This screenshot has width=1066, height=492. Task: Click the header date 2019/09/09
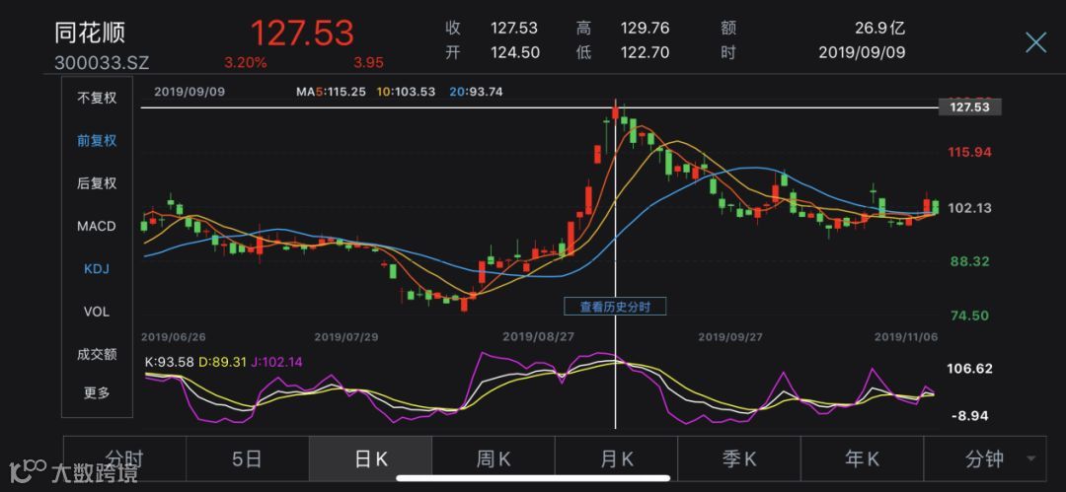(862, 52)
